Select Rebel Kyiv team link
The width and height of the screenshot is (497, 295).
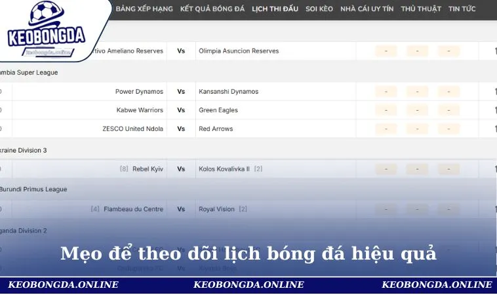click(x=148, y=169)
